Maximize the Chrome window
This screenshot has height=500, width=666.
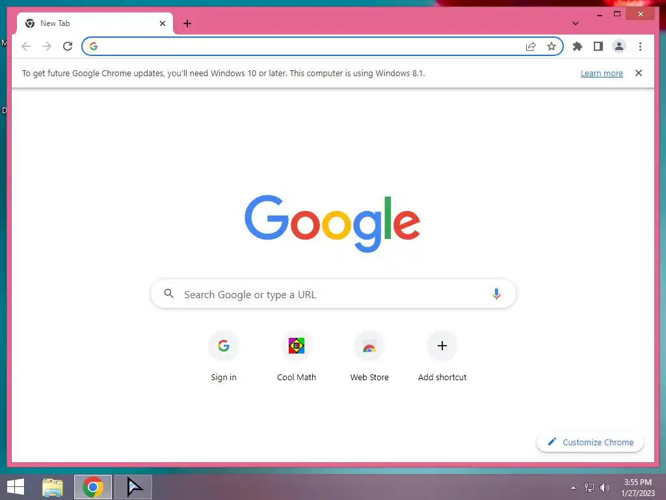point(617,14)
